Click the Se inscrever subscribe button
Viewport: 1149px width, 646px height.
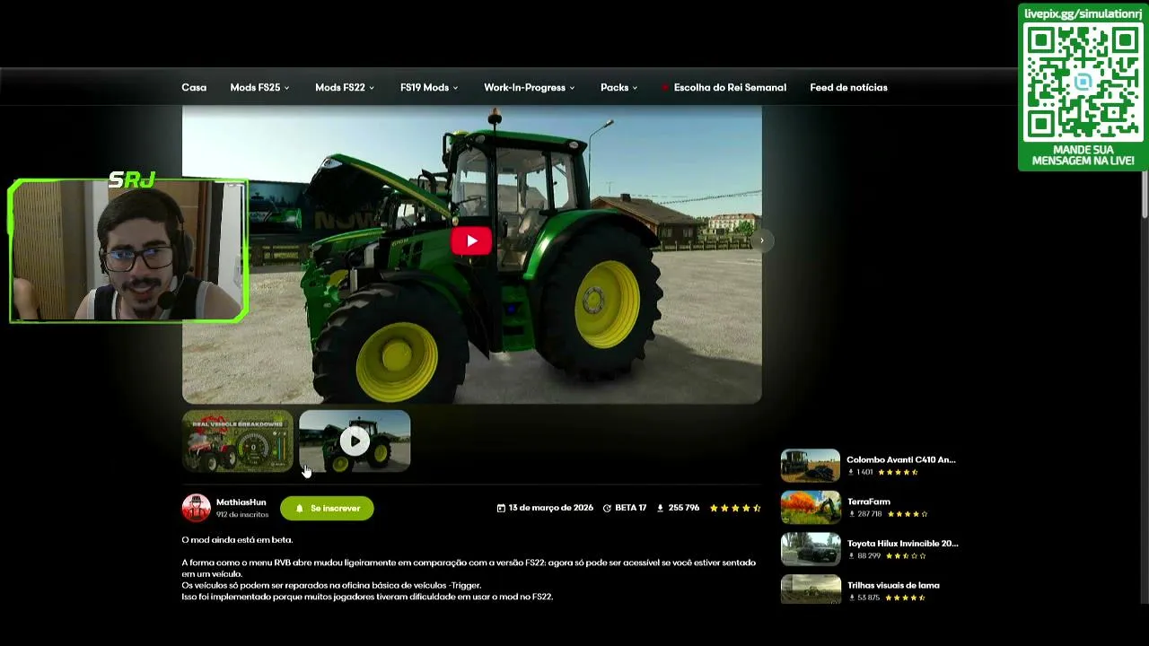(x=327, y=508)
